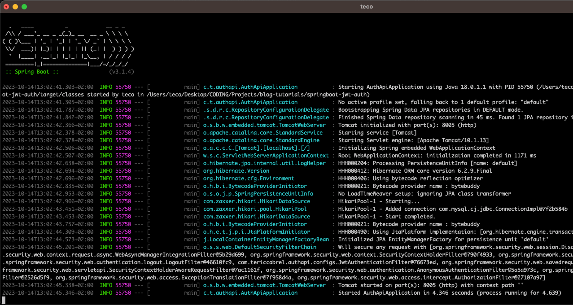The width and height of the screenshot is (573, 305).
Task: Click the (v3.1.4) version text
Action: tap(121, 72)
